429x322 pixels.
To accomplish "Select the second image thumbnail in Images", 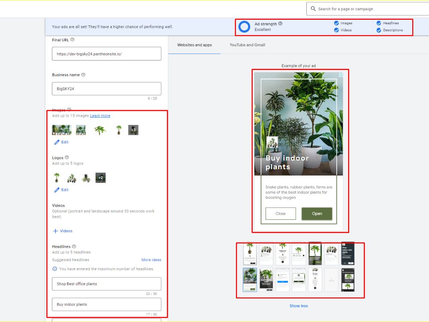I will [x=81, y=130].
